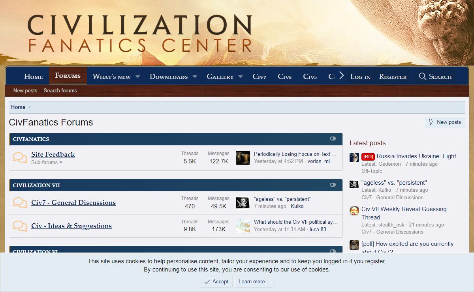Viewport: 474px width, 292px height.
Task: Click username vorlon_mi
Action: pyautogui.click(x=319, y=161)
